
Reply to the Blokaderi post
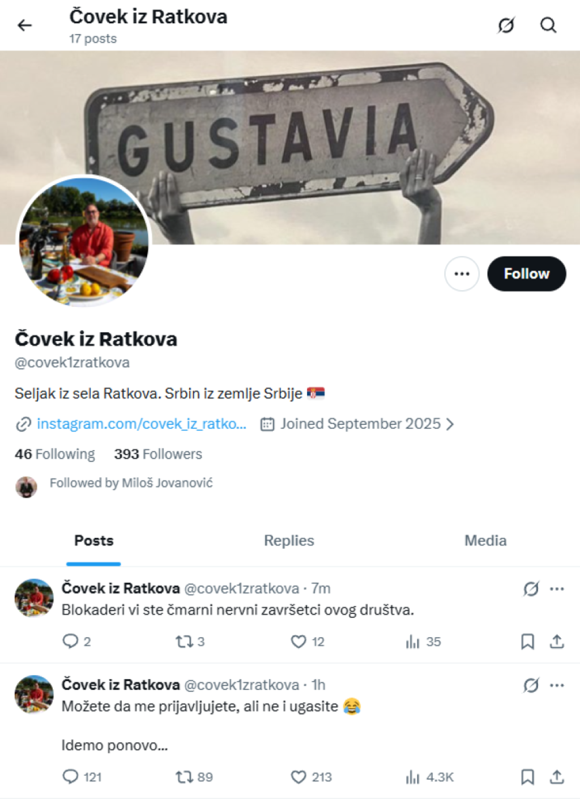(x=76, y=642)
